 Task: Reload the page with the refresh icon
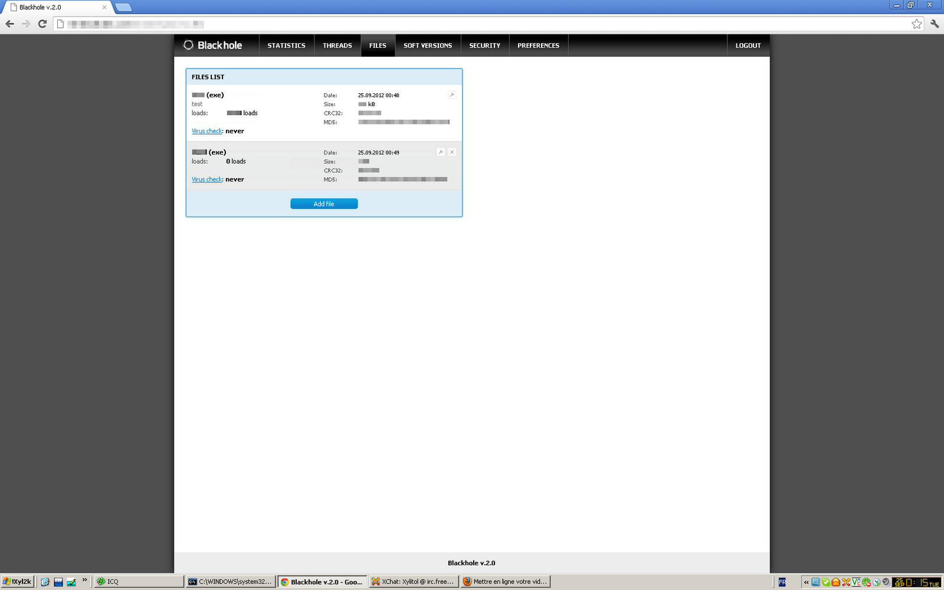coord(42,24)
